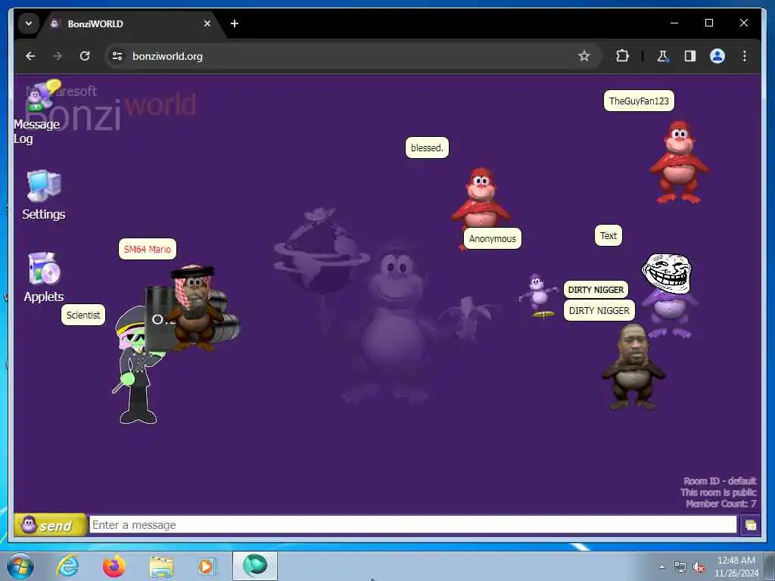Viewport: 775px width, 581px height.
Task: Open the Applets icon
Action: (43, 277)
